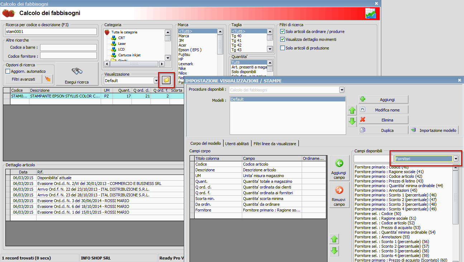Image resolution: width=464 pixels, height=262 pixels.
Task: Enable Solo articoli di produzione
Action: (282, 48)
